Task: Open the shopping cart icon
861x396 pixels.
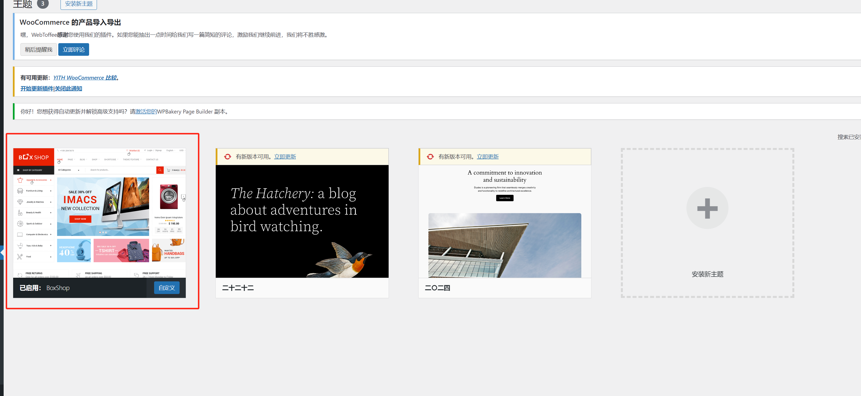Action: click(169, 170)
